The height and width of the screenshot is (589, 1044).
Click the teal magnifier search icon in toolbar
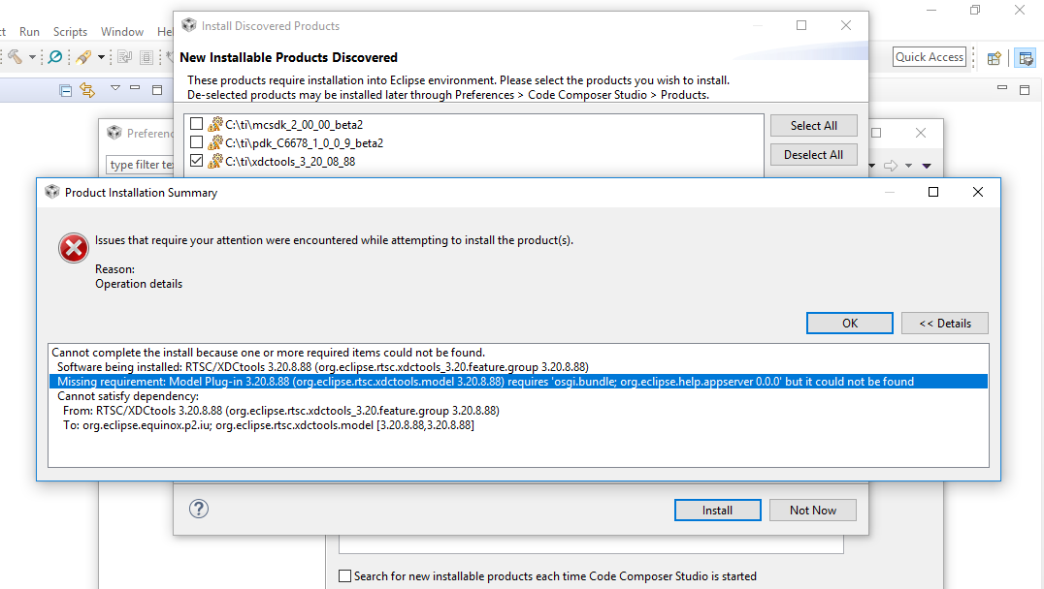(x=56, y=57)
